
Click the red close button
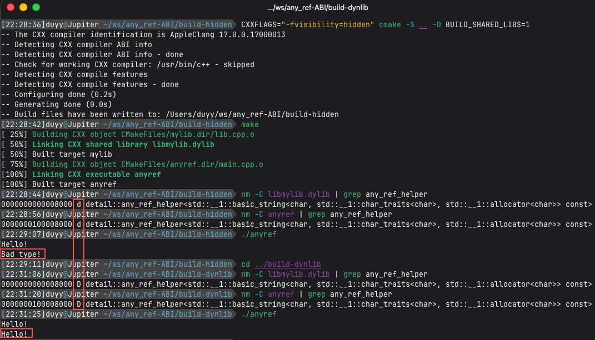(x=11, y=8)
